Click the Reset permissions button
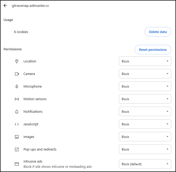 153,50
